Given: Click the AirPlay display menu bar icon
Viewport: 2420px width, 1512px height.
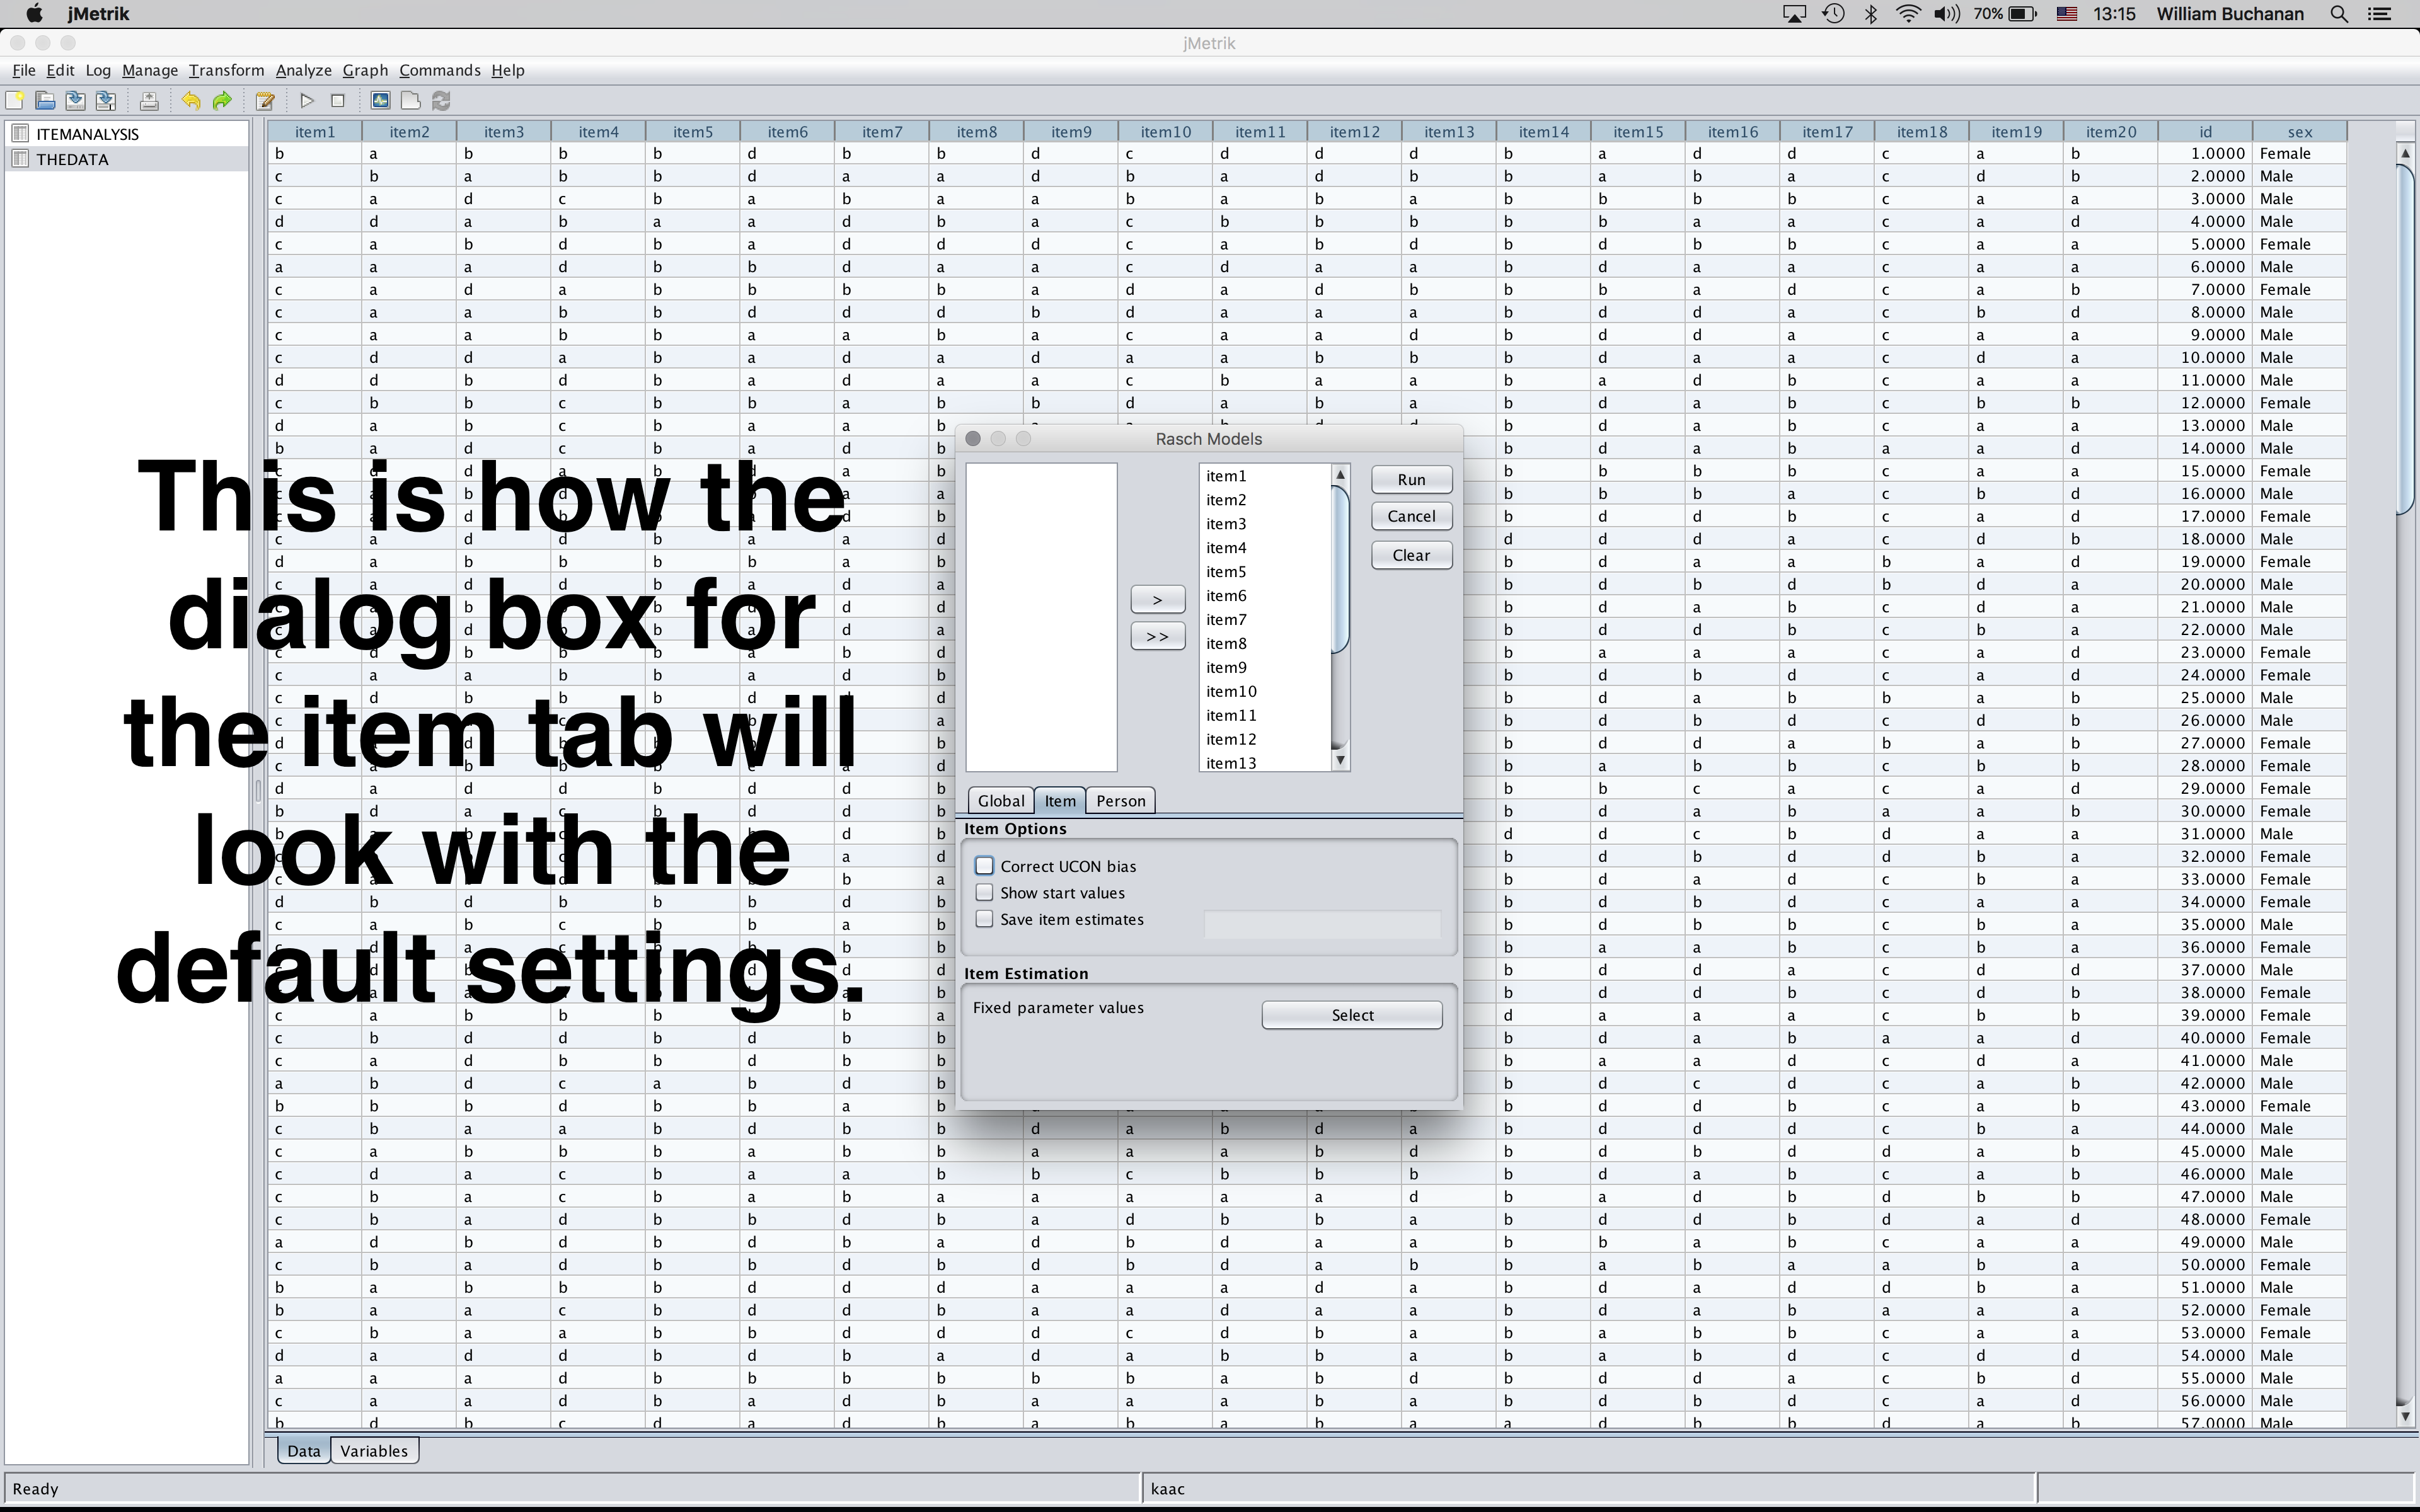Looking at the screenshot, I should 1795,14.
